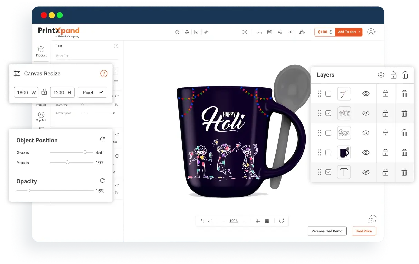
Task: Show the hidden T text layer
Action: click(x=366, y=172)
